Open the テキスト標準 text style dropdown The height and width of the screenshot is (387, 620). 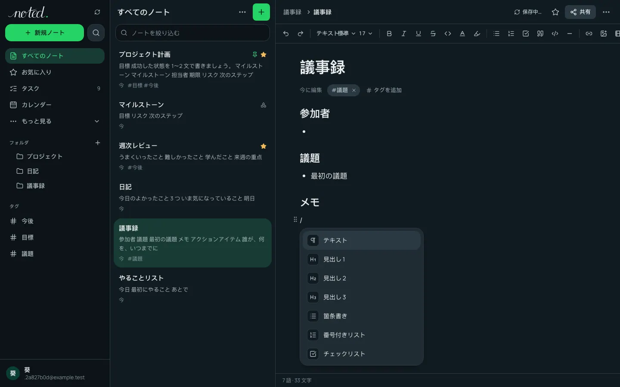pos(336,34)
